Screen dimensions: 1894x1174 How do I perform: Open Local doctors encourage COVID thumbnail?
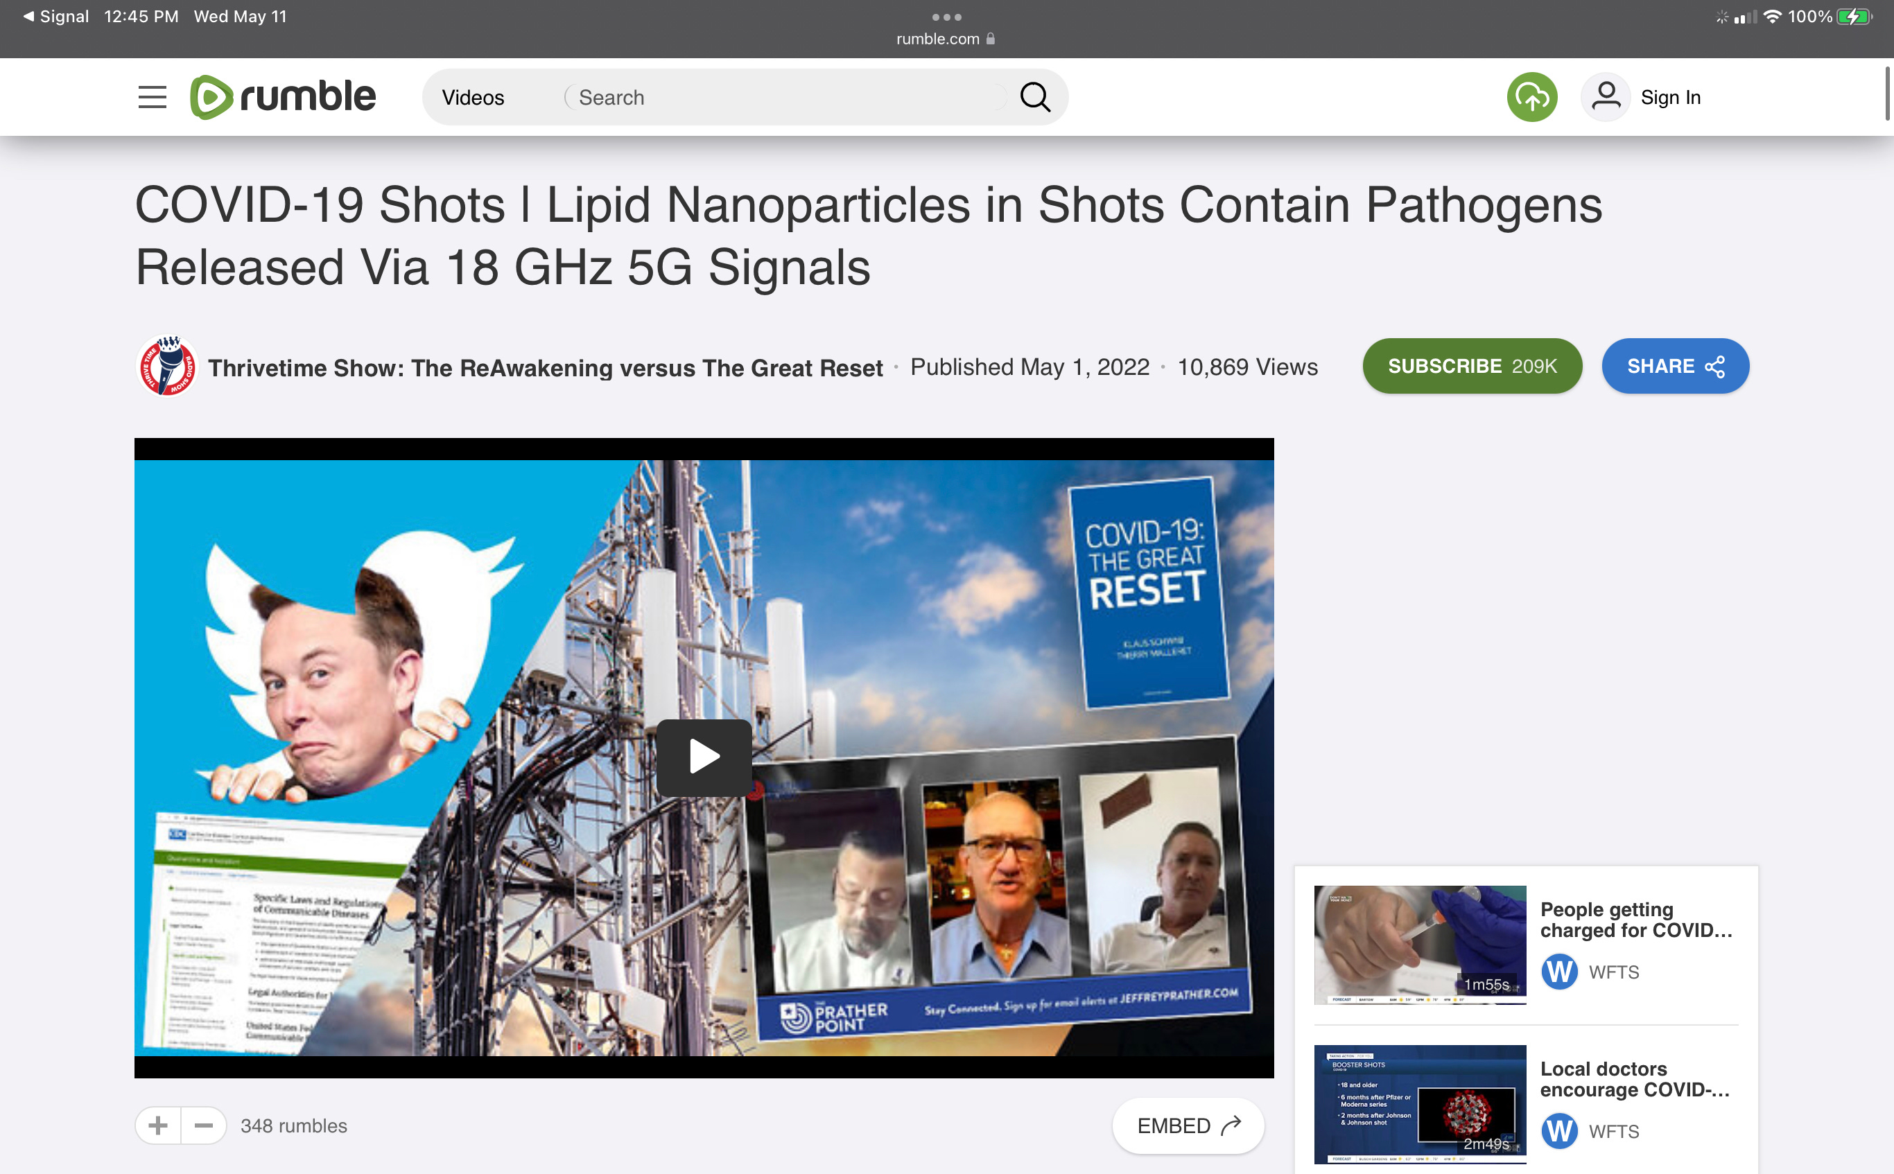[1420, 1104]
